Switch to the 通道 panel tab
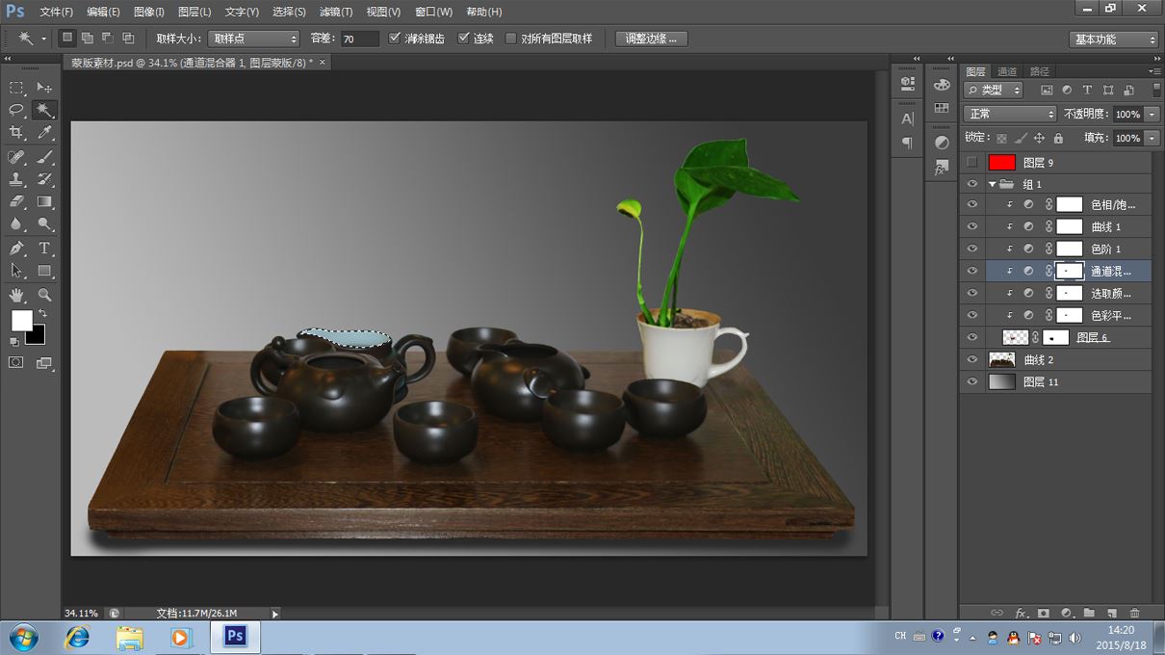Viewport: 1165px width, 655px height. 1007,71
